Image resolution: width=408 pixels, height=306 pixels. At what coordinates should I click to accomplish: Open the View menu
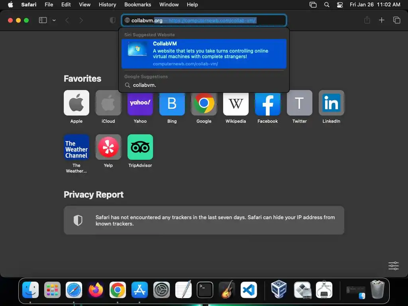85,5
